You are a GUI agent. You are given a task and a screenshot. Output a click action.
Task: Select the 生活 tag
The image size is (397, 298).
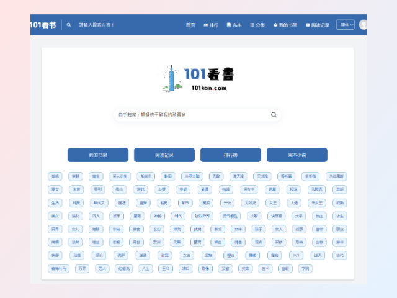55,203
